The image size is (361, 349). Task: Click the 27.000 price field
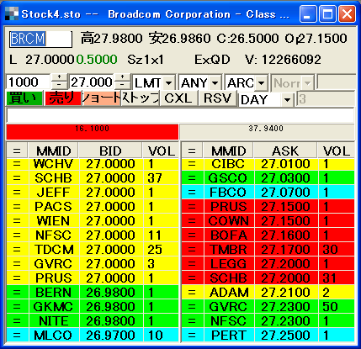coord(91,82)
